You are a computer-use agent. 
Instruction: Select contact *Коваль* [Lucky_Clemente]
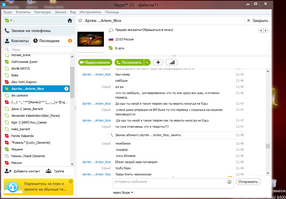(x=36, y=143)
